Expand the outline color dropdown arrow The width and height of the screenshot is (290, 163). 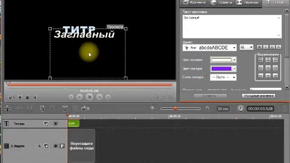[x=234, y=68]
